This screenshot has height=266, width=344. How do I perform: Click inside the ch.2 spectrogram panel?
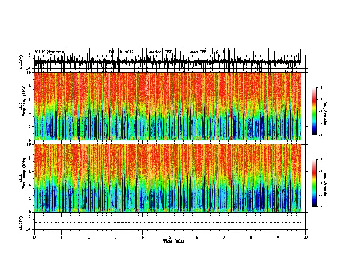168,178
